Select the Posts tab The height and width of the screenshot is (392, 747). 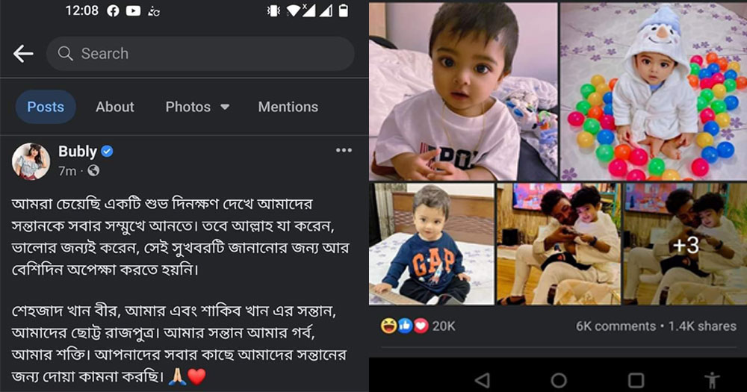(x=46, y=107)
